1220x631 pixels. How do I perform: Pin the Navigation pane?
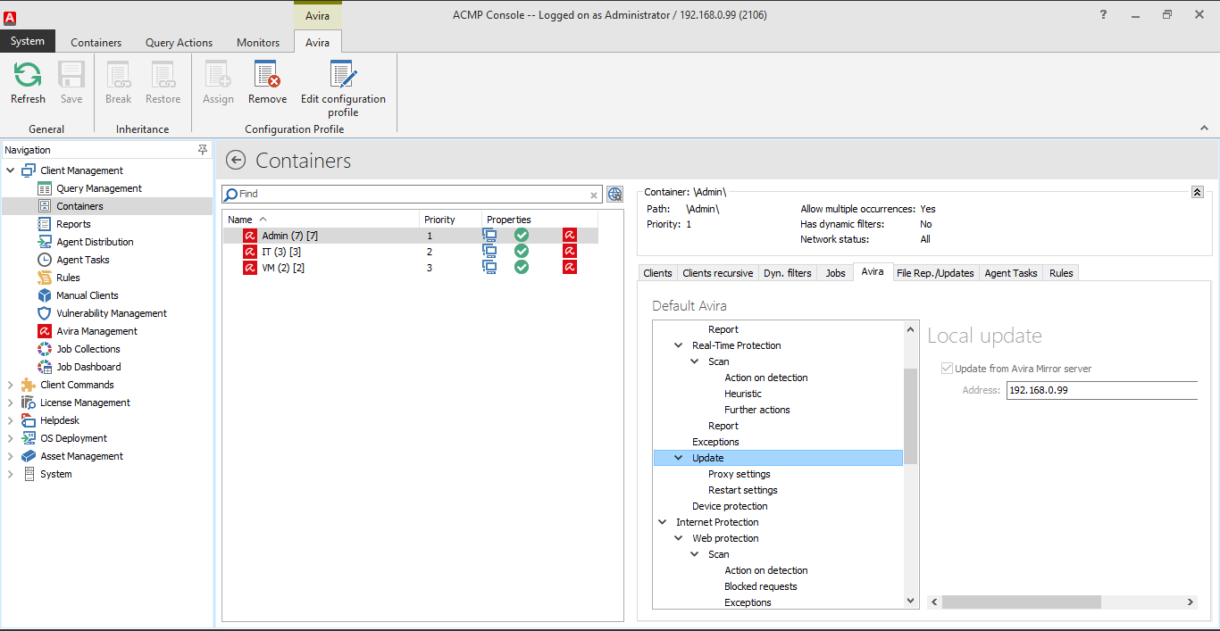click(203, 150)
